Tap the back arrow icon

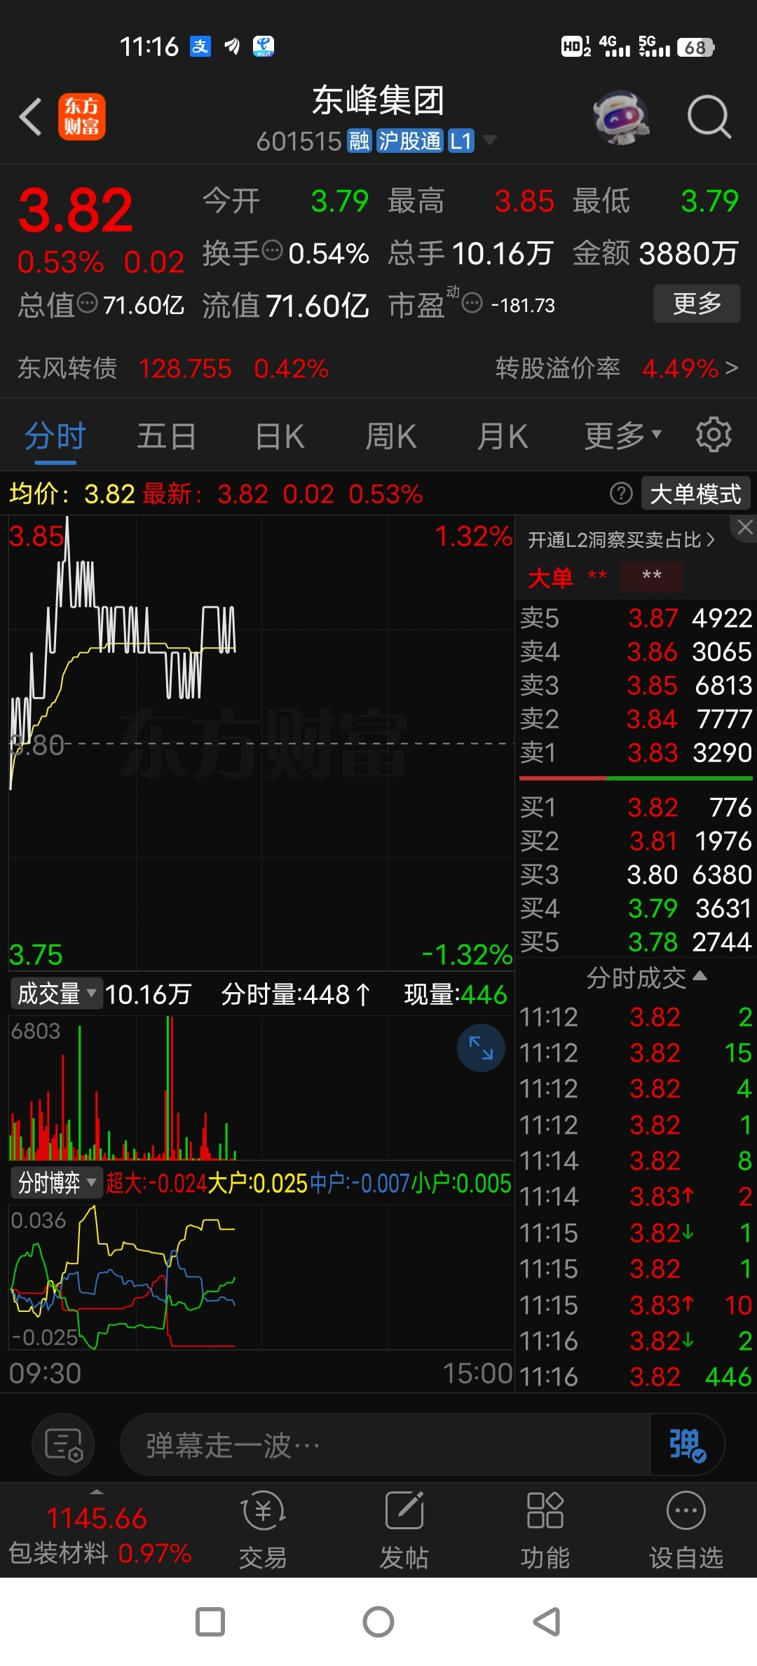click(x=31, y=116)
